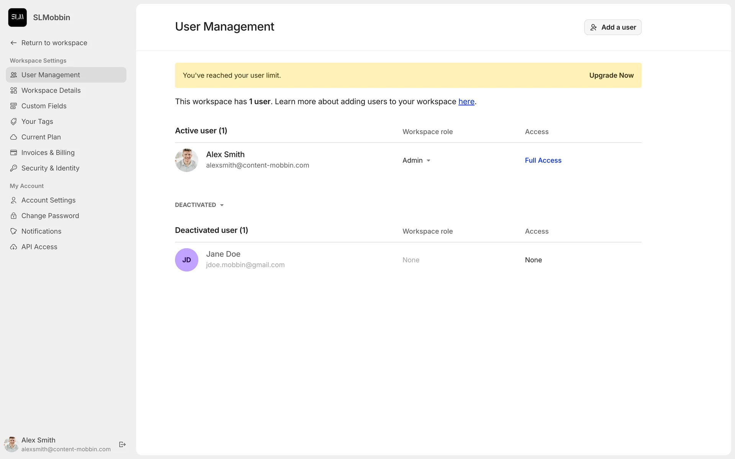The width and height of the screenshot is (735, 459).
Task: Click the logout icon beside Alex Smith
Action: click(122, 444)
